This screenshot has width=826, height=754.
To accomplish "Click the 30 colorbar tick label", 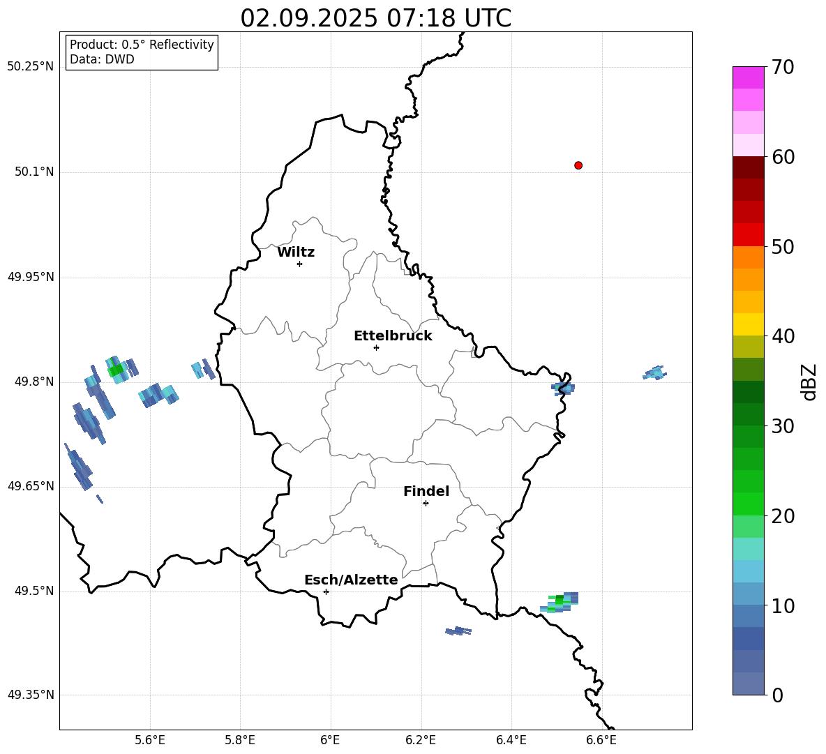I will (x=783, y=426).
